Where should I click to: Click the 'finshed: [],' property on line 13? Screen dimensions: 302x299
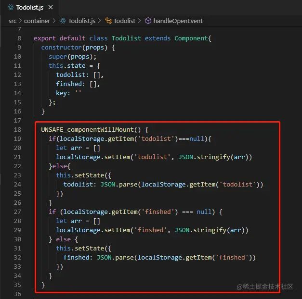(78, 84)
